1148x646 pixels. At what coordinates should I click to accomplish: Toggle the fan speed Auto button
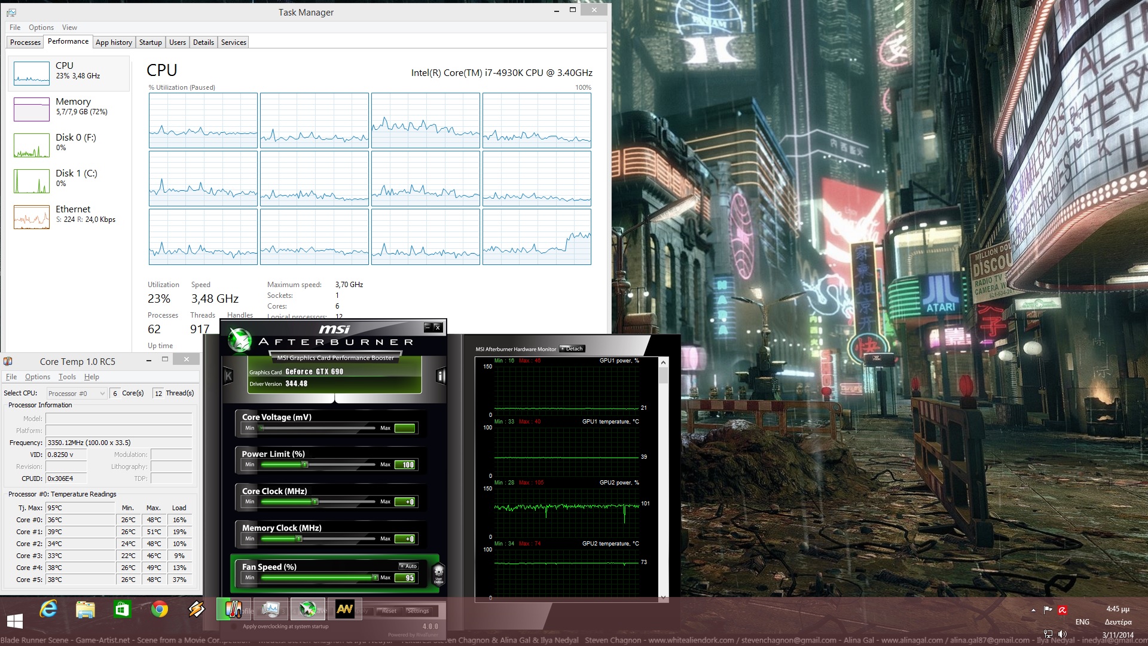pos(409,566)
